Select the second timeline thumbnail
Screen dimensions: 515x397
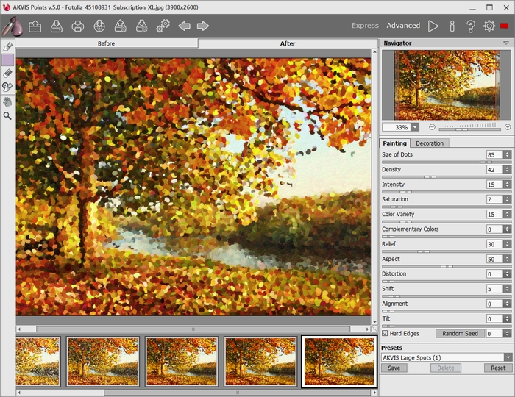coord(102,361)
